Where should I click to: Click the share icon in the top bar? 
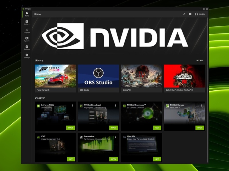pyautogui.click(x=184, y=14)
